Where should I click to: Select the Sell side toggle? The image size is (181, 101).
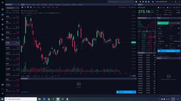pos(174,23)
